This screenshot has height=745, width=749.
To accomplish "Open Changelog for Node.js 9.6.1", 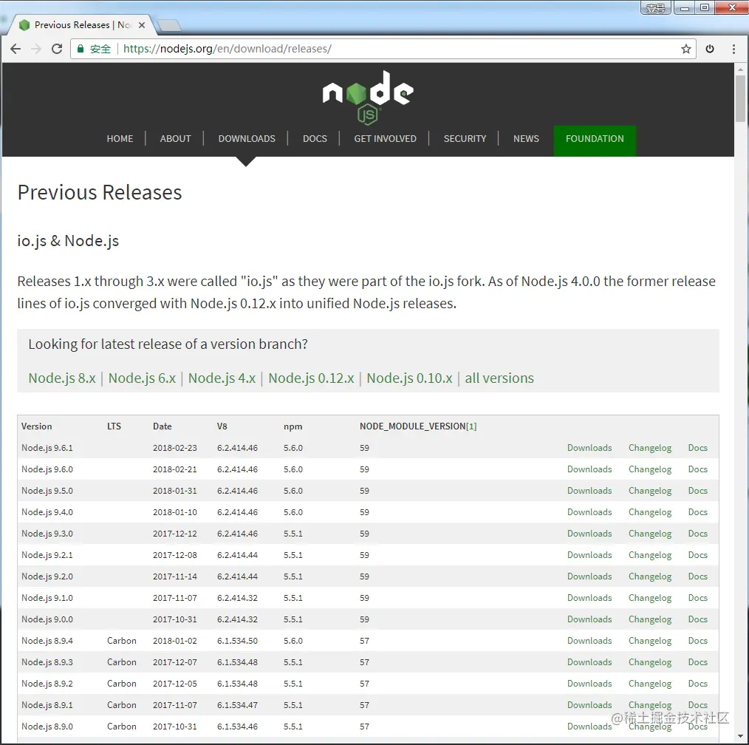I will click(649, 448).
